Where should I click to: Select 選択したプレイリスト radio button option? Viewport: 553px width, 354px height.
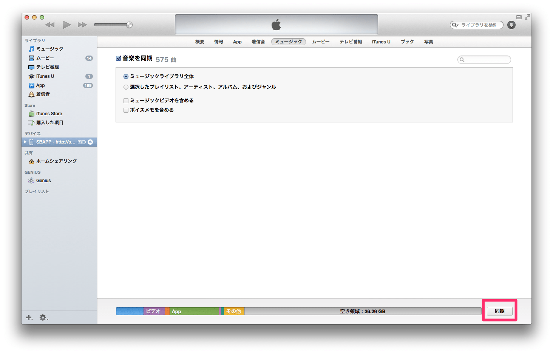(126, 87)
